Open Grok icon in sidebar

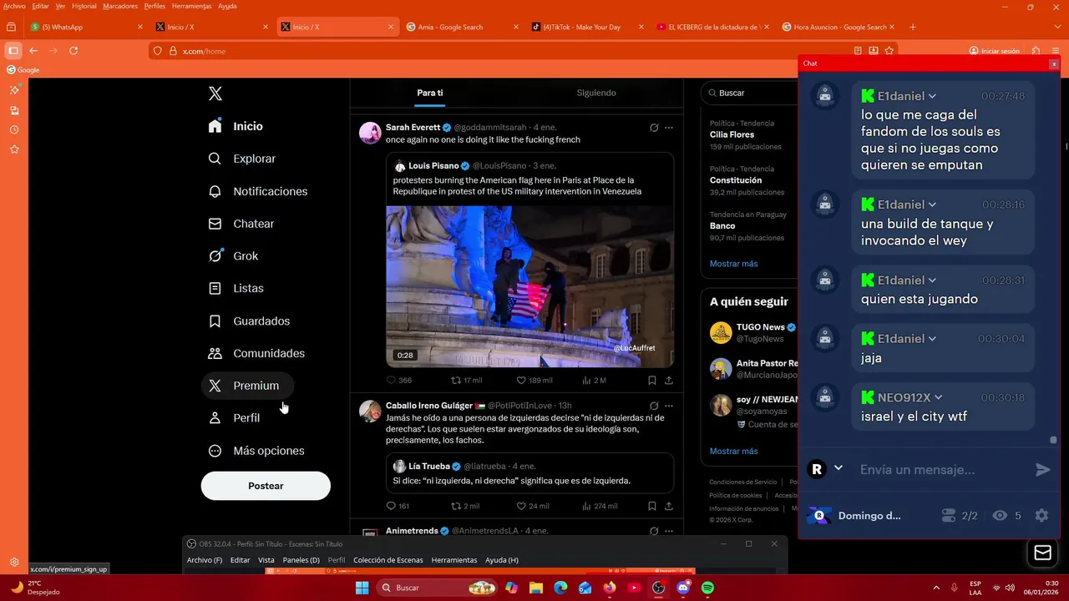(x=215, y=256)
